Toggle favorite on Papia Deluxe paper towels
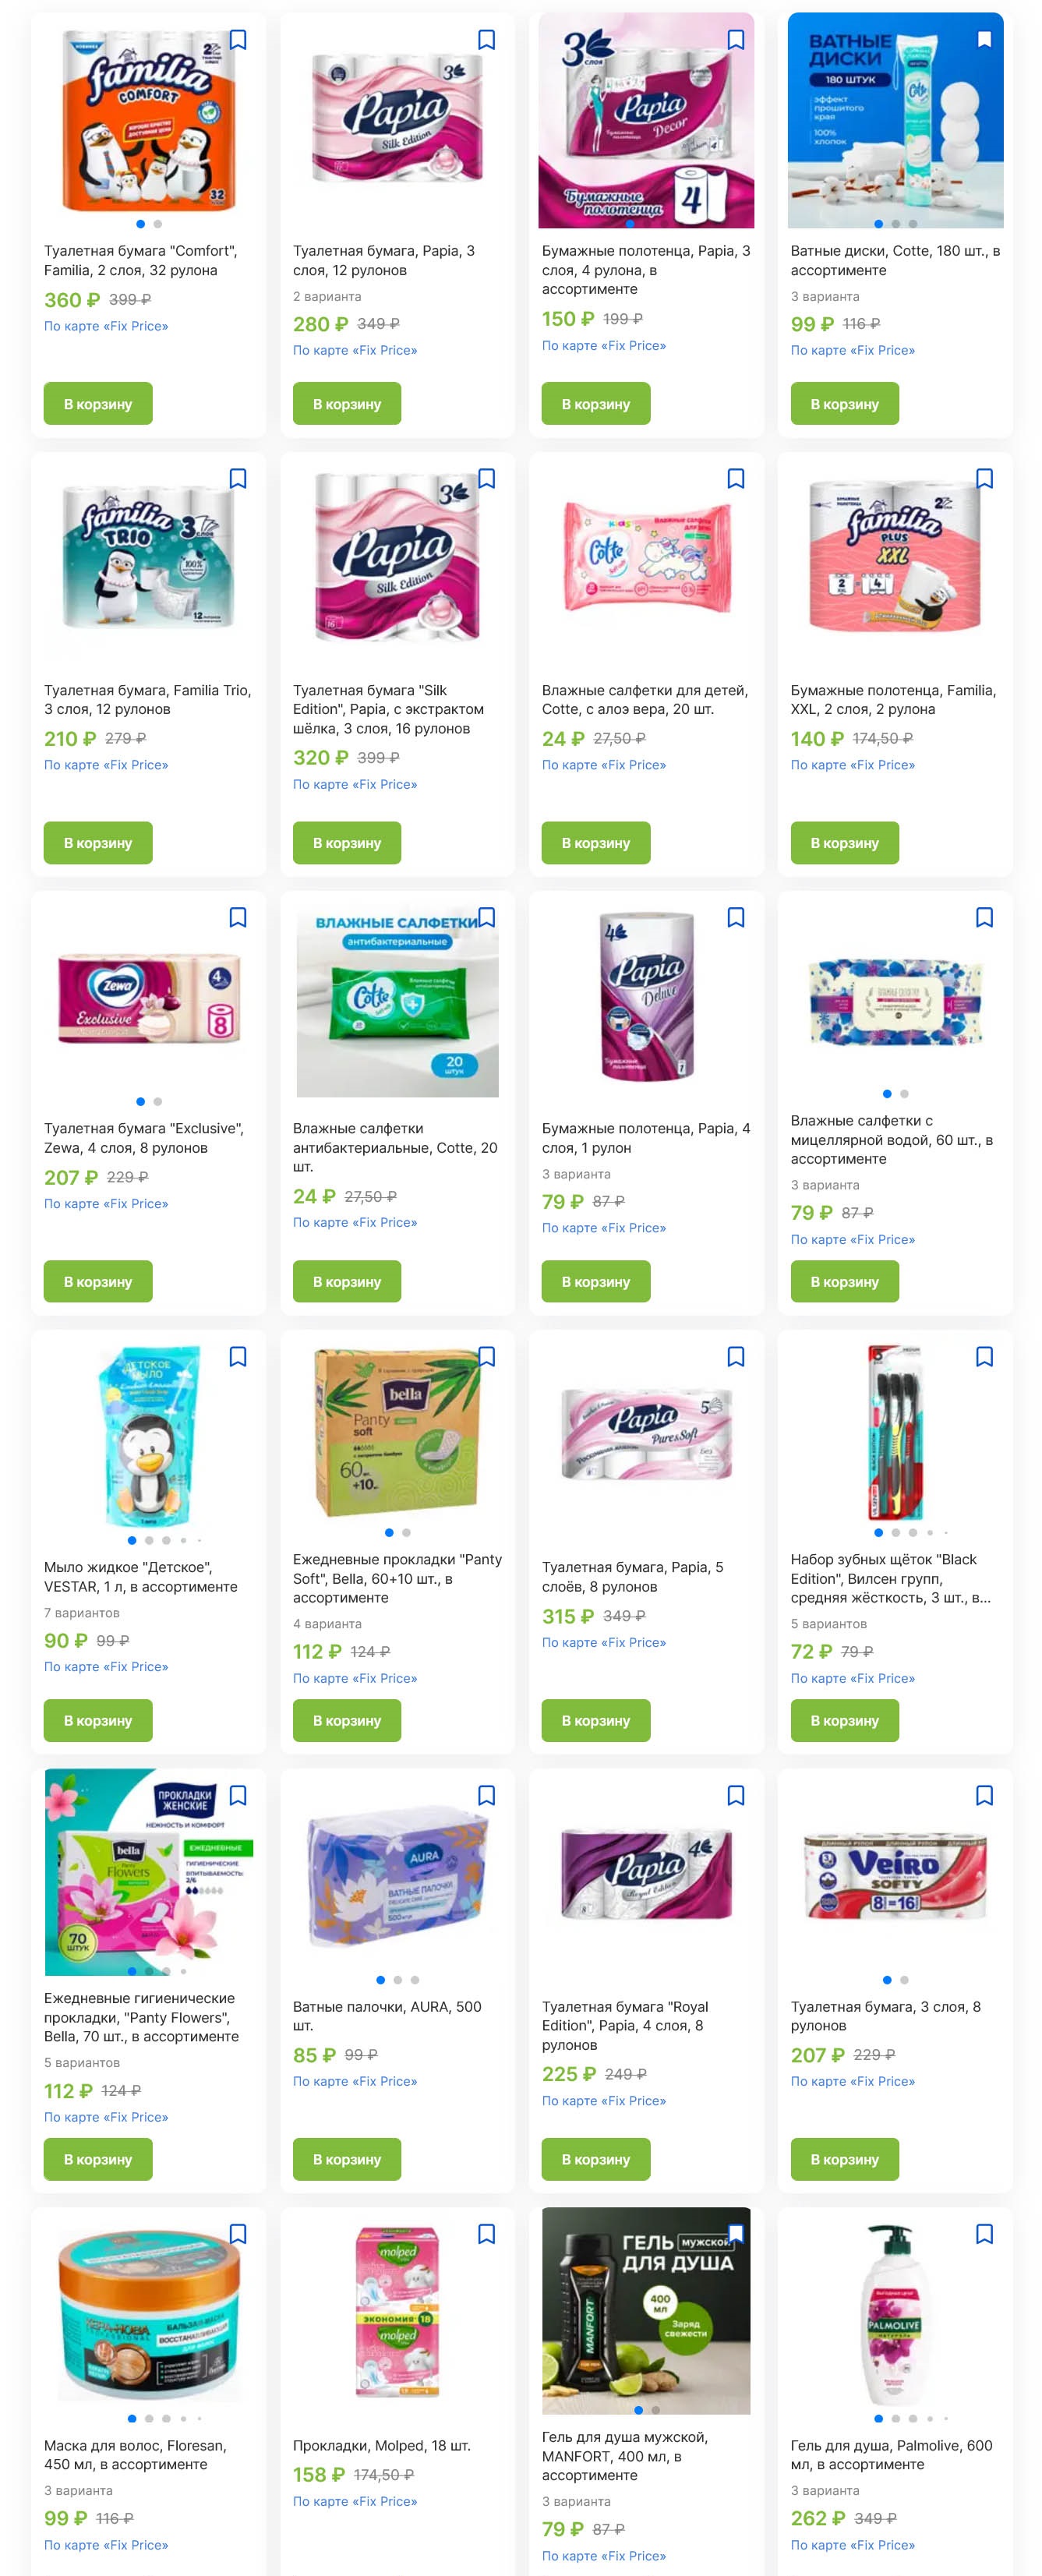The height and width of the screenshot is (2576, 1042). (735, 918)
